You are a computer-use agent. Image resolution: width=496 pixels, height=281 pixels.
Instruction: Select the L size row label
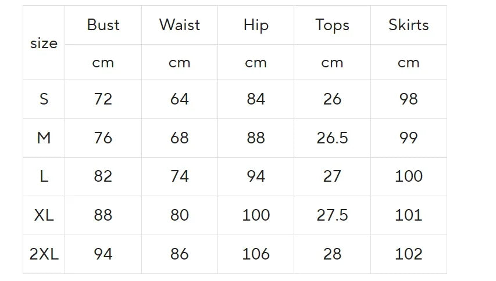pos(44,176)
